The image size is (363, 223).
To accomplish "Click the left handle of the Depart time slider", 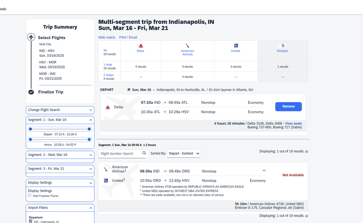I will 31,129.
